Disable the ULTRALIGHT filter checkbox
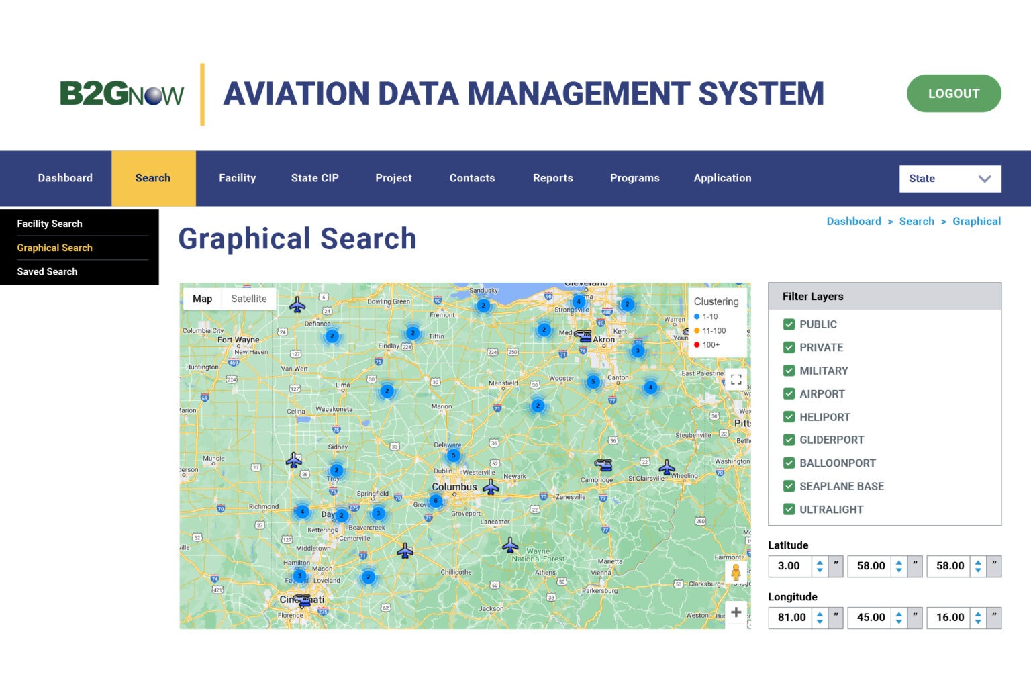Viewport: 1031px width, 699px height. (x=789, y=510)
